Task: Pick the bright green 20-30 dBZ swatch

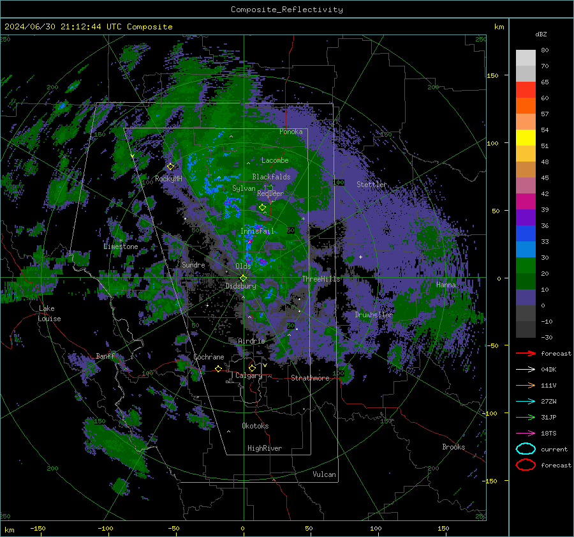Action: 526,266
